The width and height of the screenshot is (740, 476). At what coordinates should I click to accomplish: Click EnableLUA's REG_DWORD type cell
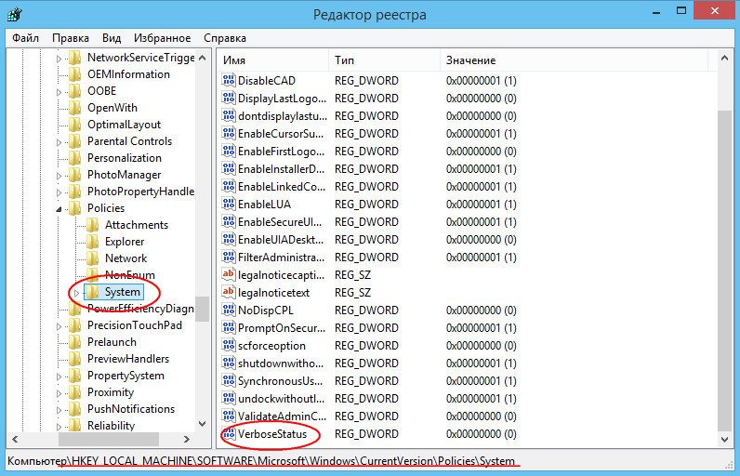pyautogui.click(x=366, y=205)
